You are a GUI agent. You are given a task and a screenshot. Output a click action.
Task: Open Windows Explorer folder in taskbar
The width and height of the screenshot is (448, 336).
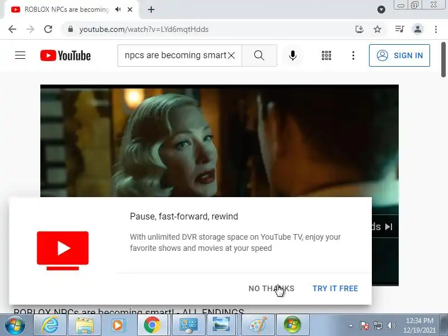point(85,325)
